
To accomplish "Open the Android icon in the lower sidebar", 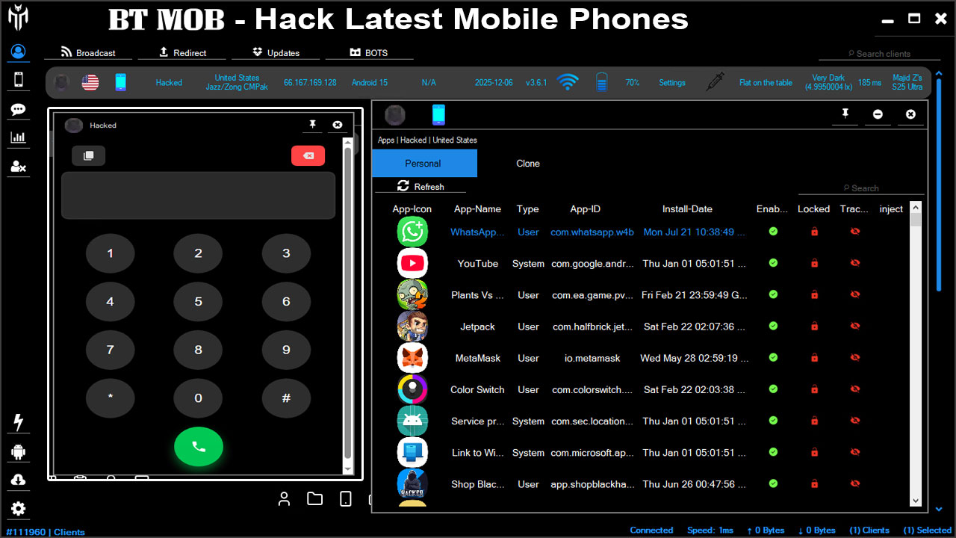I will pyautogui.click(x=18, y=451).
